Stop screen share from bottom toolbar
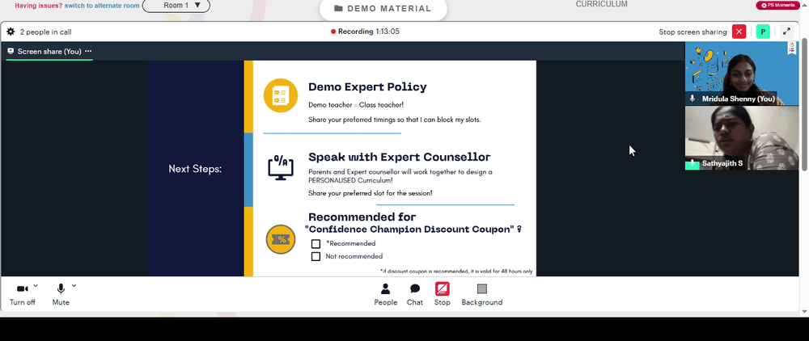This screenshot has height=341, width=809. tap(443, 295)
